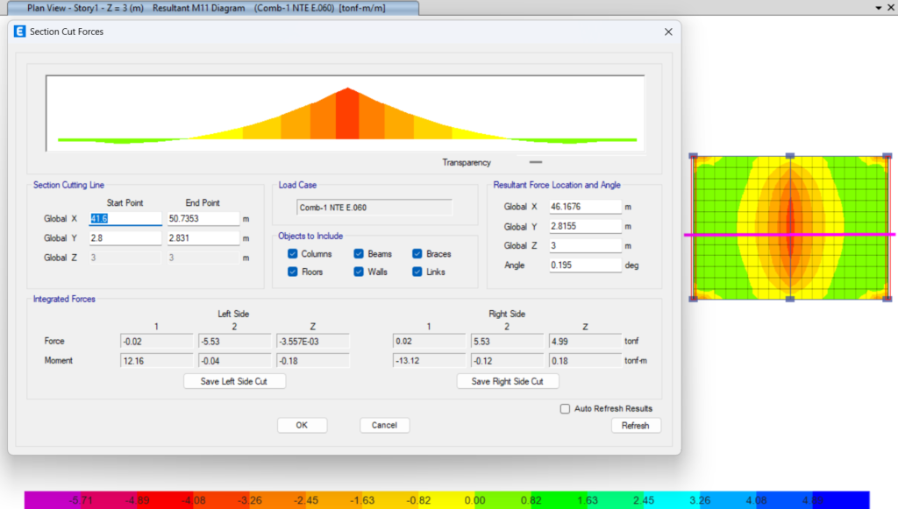Close the Section Cut Forces dialog
The width and height of the screenshot is (898, 509).
pos(668,32)
